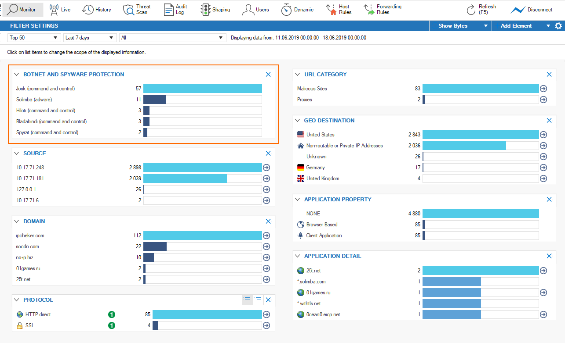Open the Top 50 dropdown

(x=34, y=38)
